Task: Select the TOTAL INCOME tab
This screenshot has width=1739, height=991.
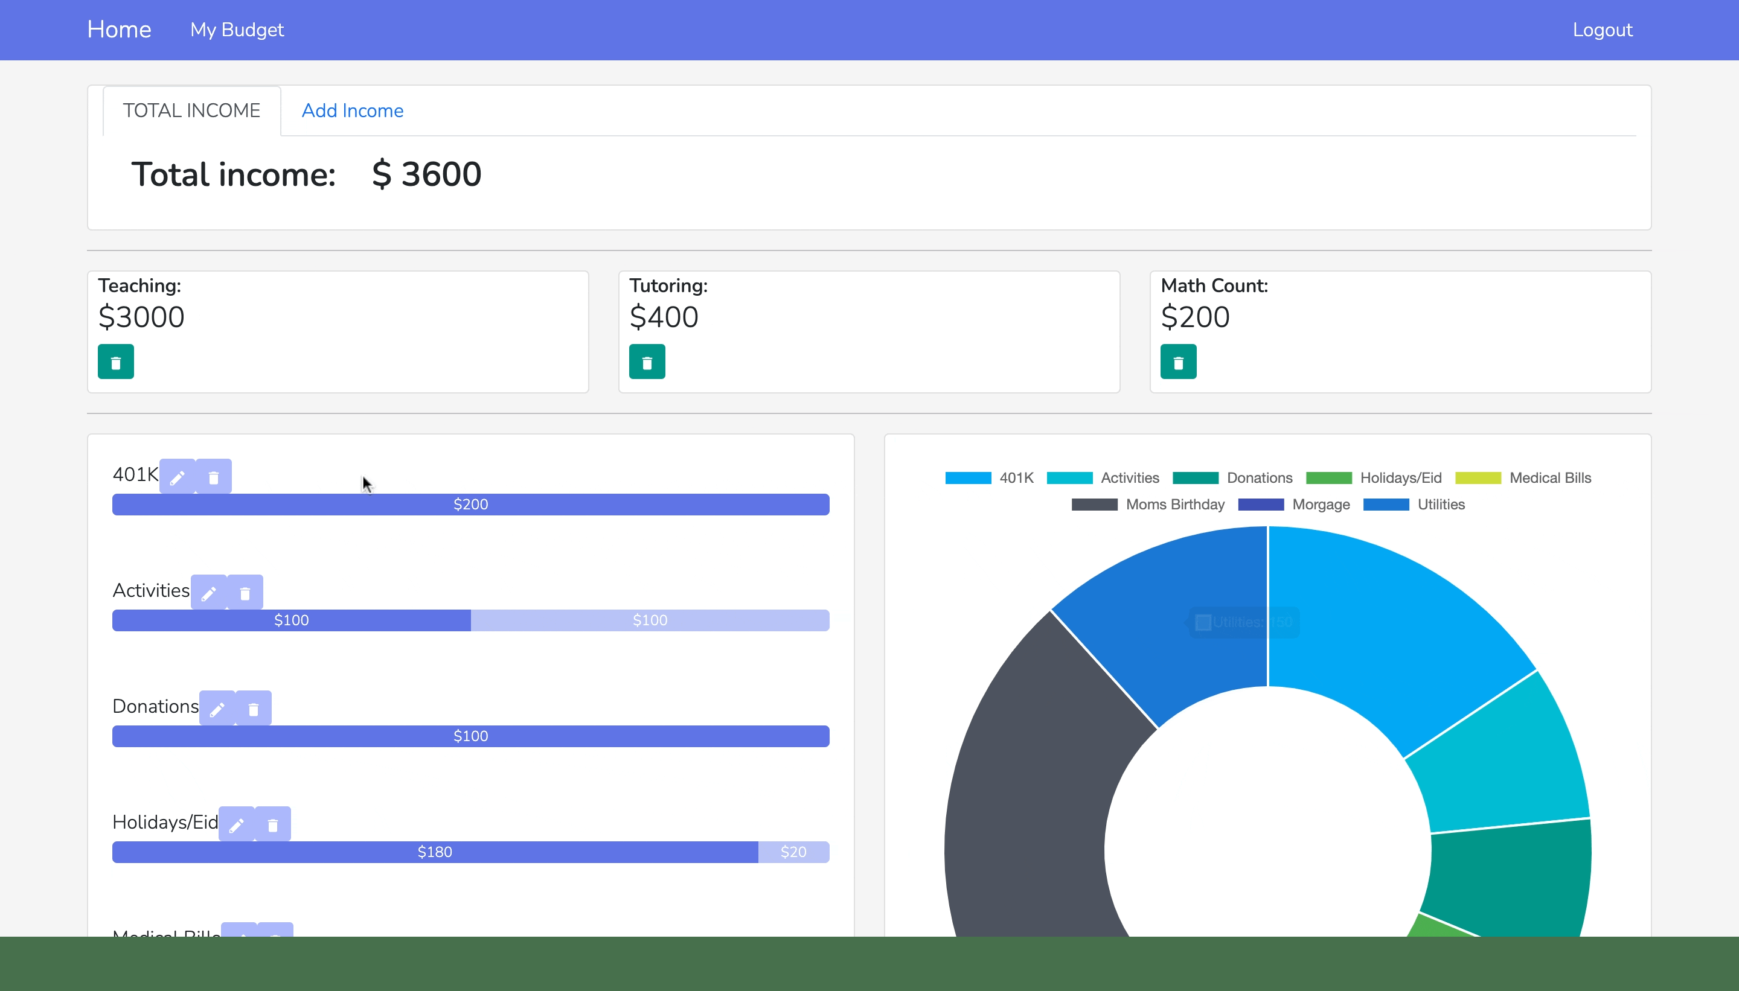Action: pos(191,110)
